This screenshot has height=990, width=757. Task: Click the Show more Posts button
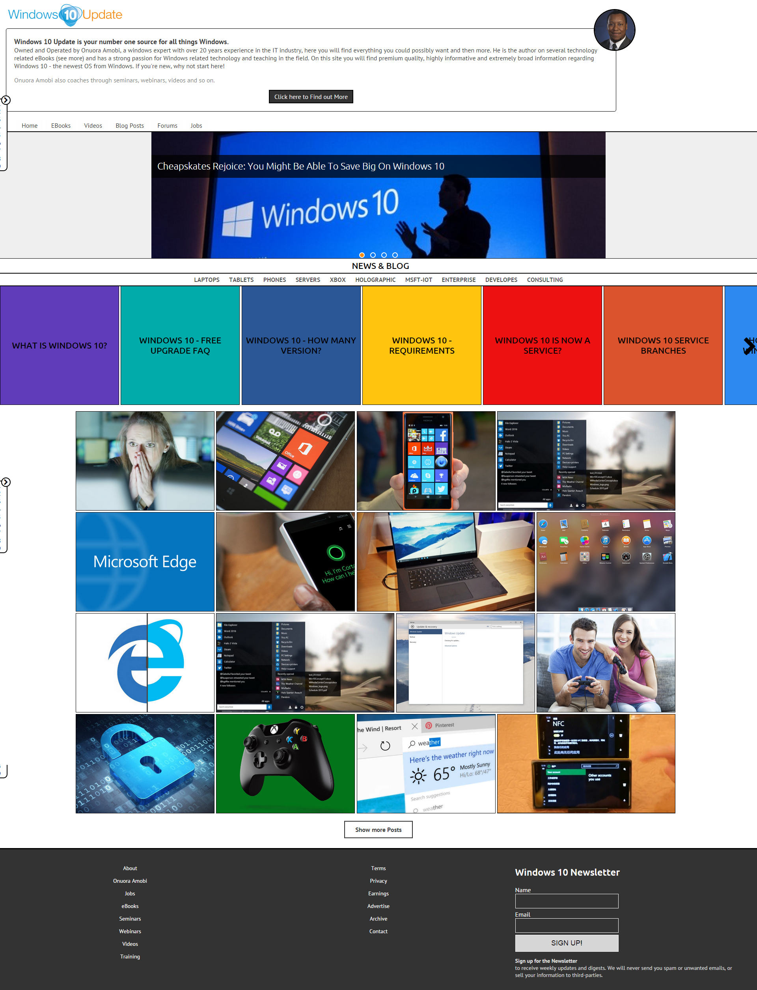(378, 830)
